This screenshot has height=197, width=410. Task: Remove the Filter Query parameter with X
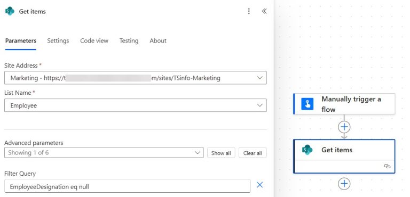(x=259, y=185)
